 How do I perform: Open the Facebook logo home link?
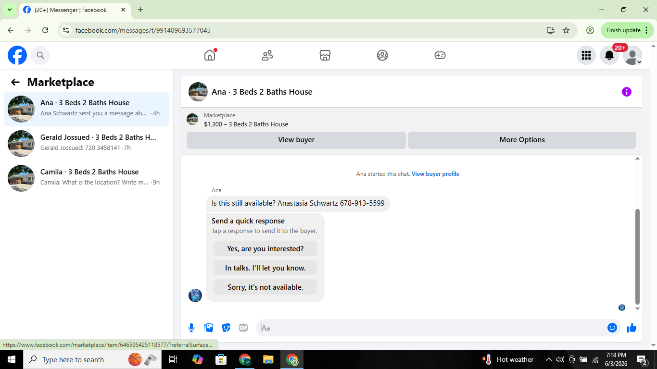(17, 55)
